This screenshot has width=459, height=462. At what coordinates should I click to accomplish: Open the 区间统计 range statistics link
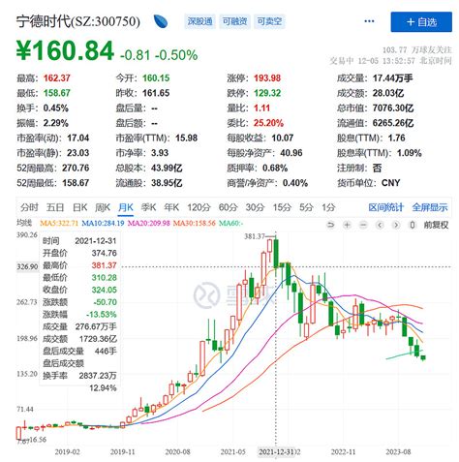coord(386,207)
